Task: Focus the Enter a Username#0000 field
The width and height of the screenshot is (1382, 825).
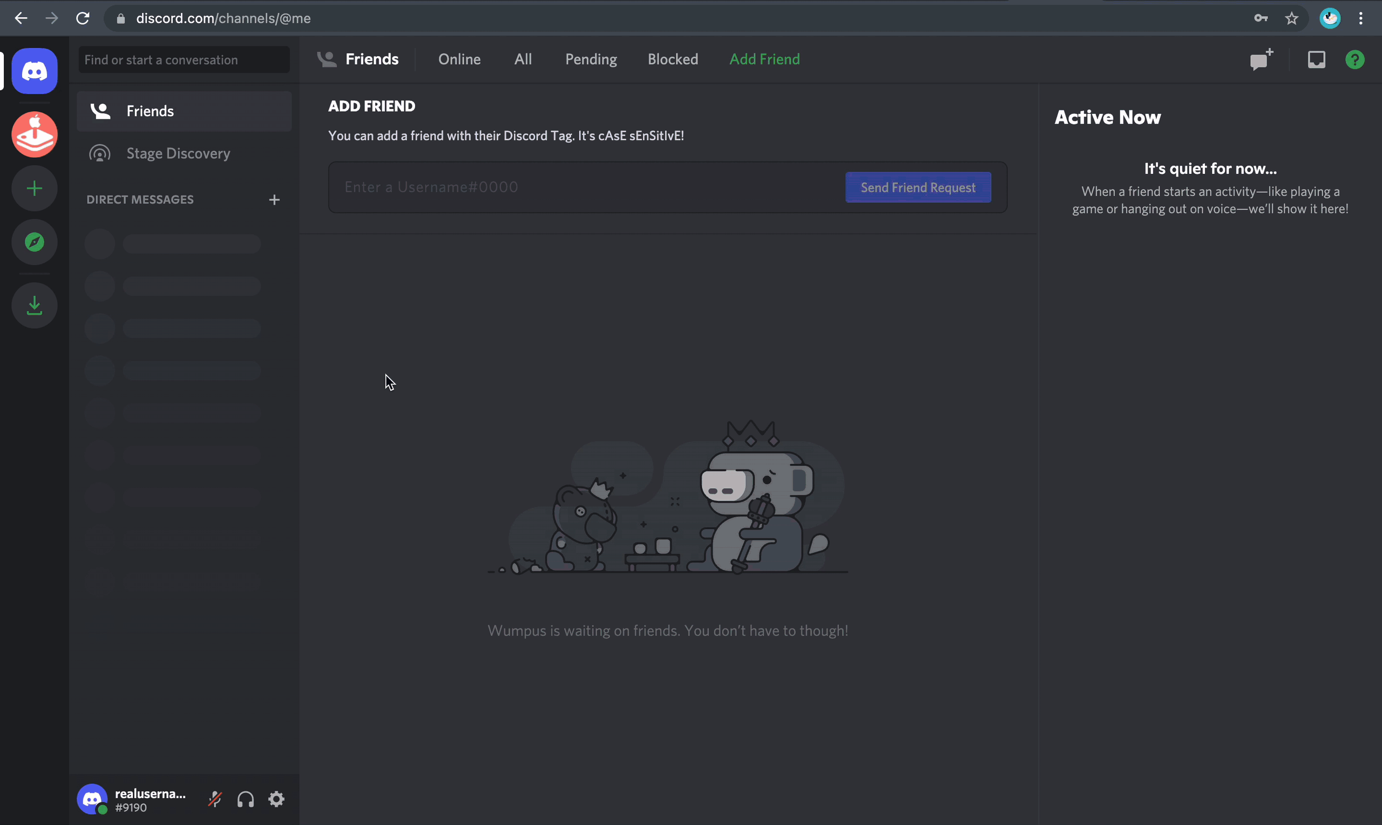Action: point(587,187)
